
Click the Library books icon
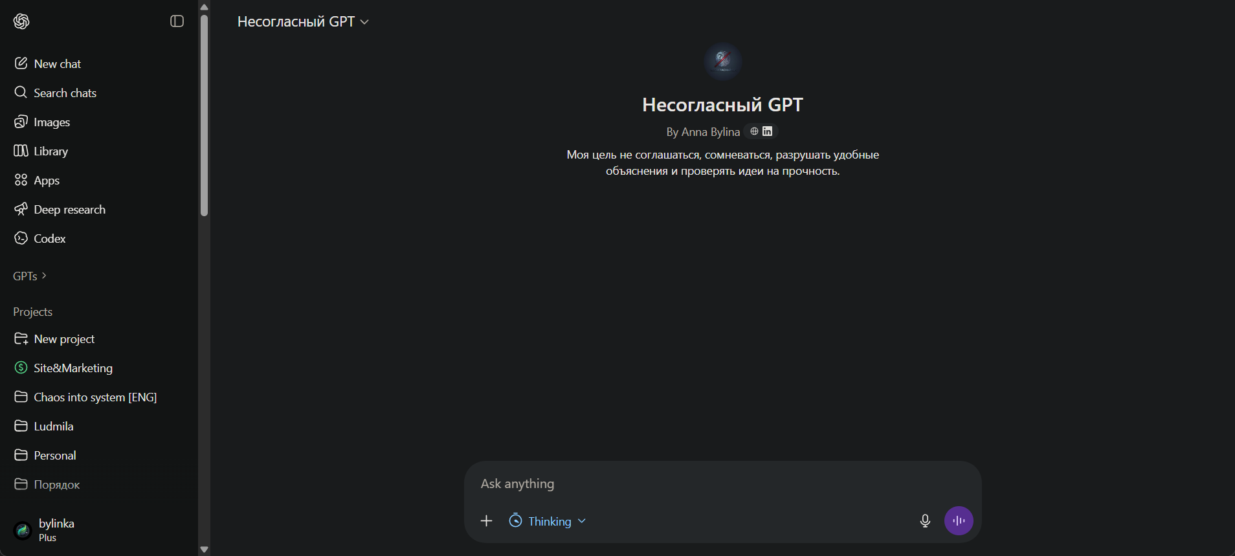(x=21, y=151)
